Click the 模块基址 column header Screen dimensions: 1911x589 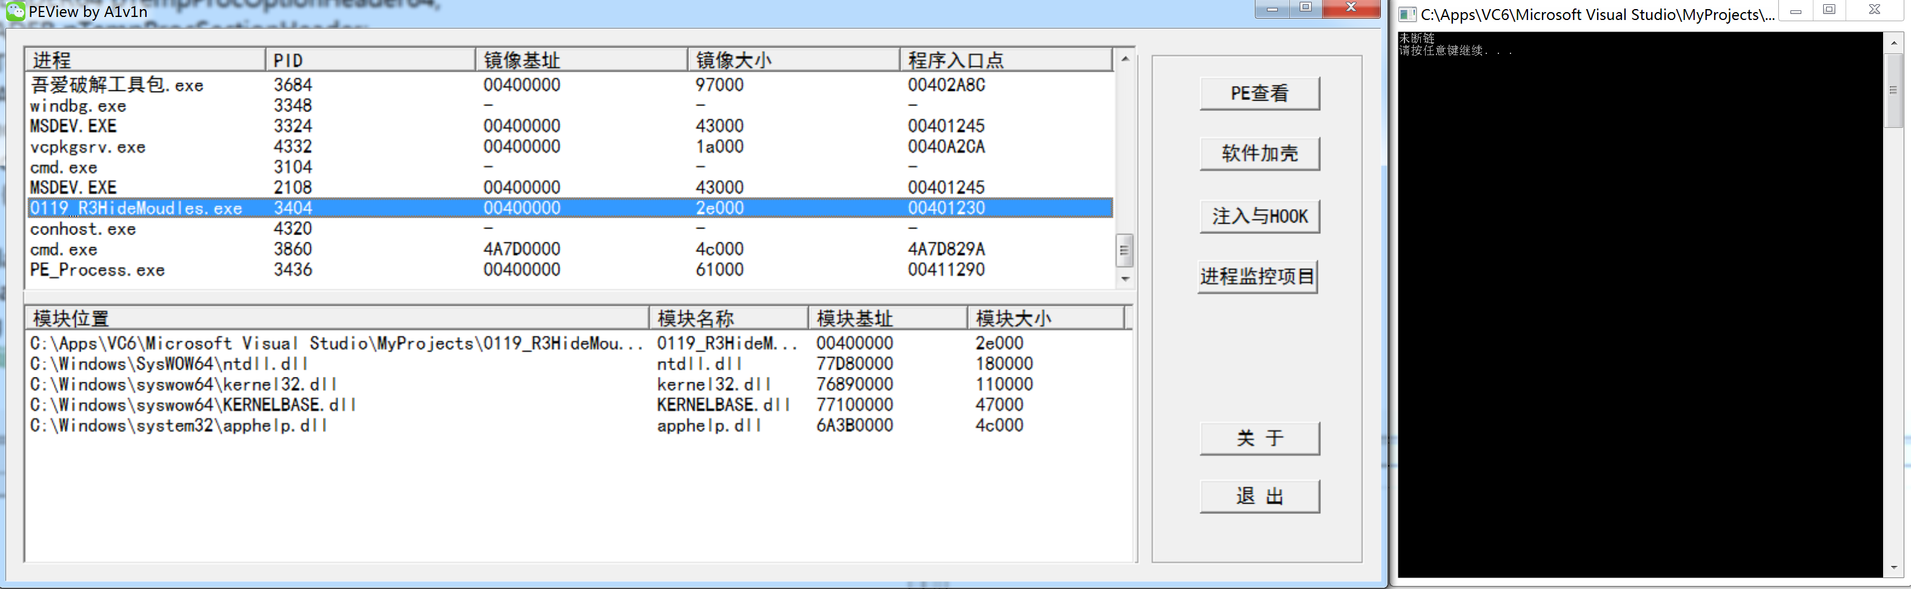click(x=888, y=318)
